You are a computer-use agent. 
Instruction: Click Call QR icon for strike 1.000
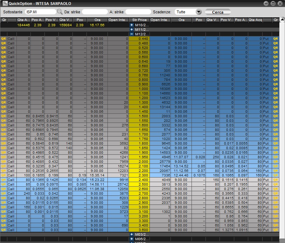(x=4, y=89)
